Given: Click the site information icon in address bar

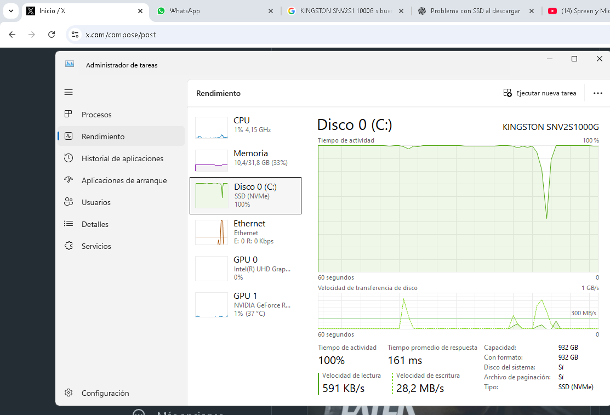Looking at the screenshot, I should [x=75, y=35].
